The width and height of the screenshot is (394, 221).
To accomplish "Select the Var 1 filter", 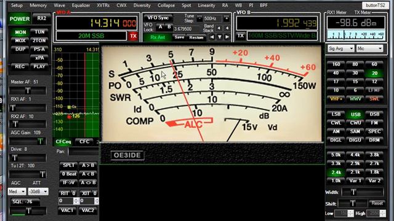I will coord(355,181).
